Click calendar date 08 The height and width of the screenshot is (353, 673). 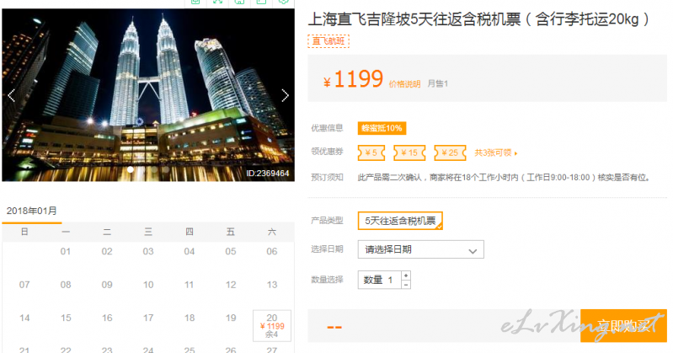pyautogui.click(x=65, y=285)
